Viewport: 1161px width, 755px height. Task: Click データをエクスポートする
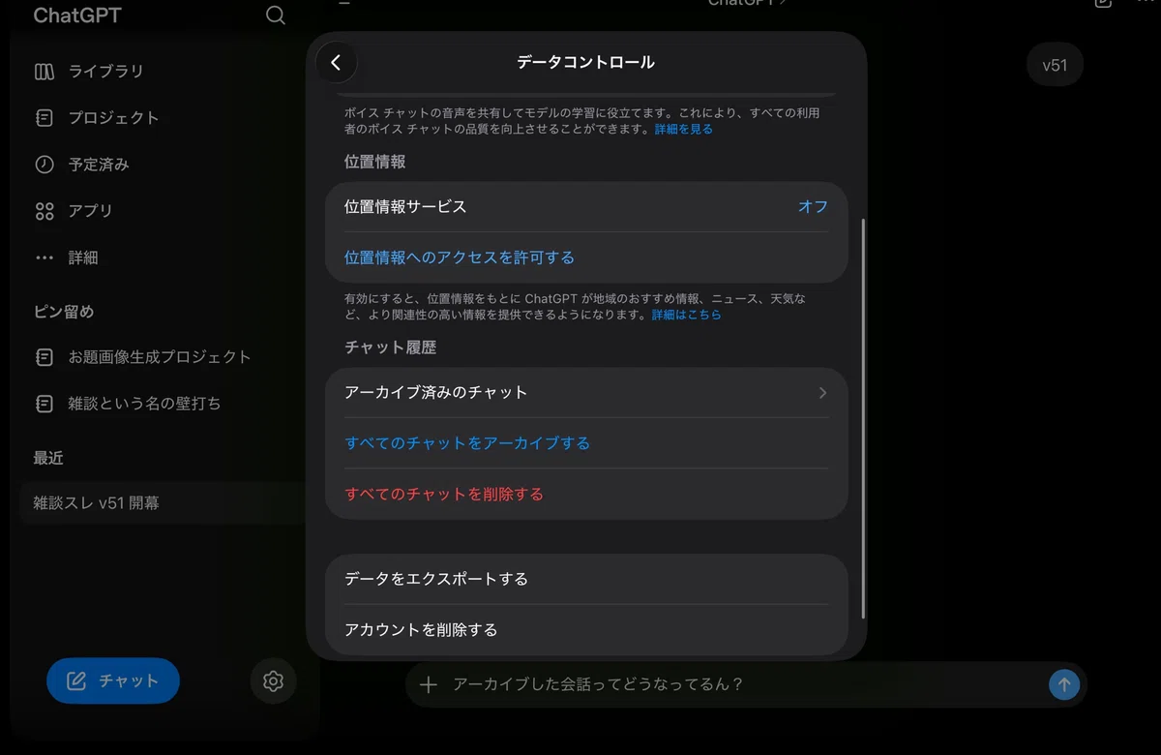tap(586, 579)
